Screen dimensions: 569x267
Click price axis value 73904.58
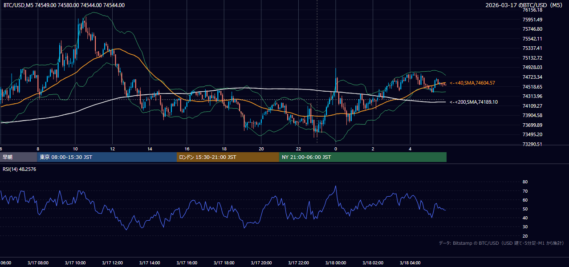pos(532,115)
